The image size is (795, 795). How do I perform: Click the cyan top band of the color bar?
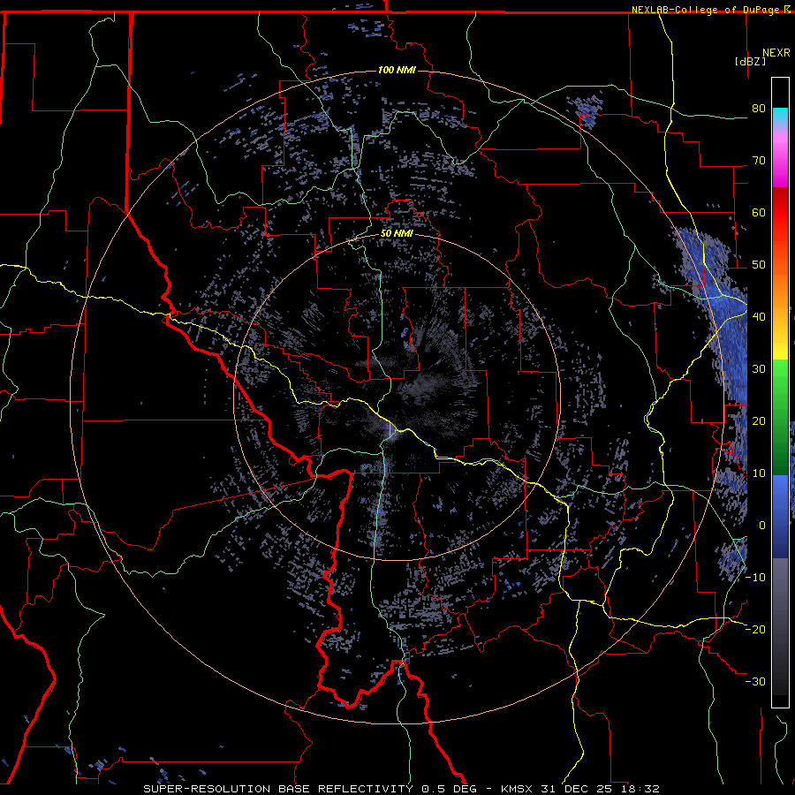click(x=780, y=117)
